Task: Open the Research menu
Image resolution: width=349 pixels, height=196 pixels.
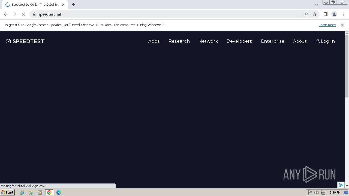Action: [179, 41]
